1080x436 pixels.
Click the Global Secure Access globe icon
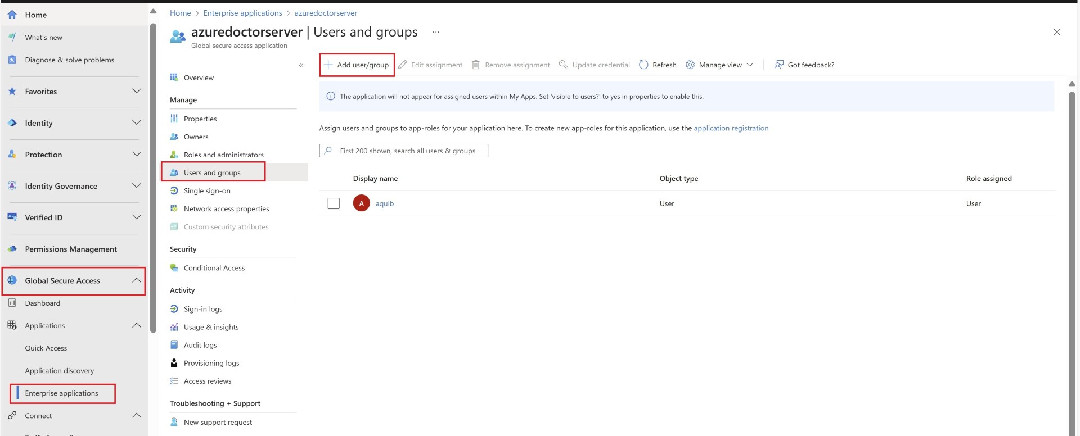[12, 280]
